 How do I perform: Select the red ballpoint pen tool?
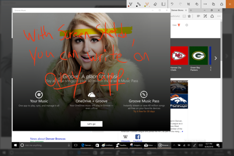pos(130,4)
